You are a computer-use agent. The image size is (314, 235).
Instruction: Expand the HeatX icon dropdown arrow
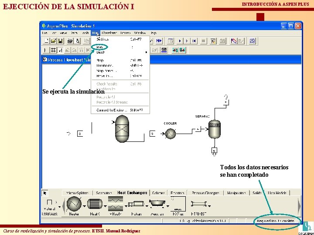pyautogui.click(x=105, y=206)
